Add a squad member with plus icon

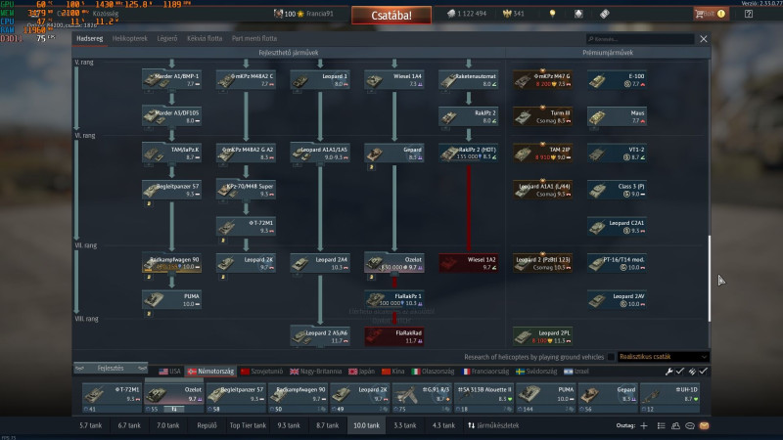(644, 425)
